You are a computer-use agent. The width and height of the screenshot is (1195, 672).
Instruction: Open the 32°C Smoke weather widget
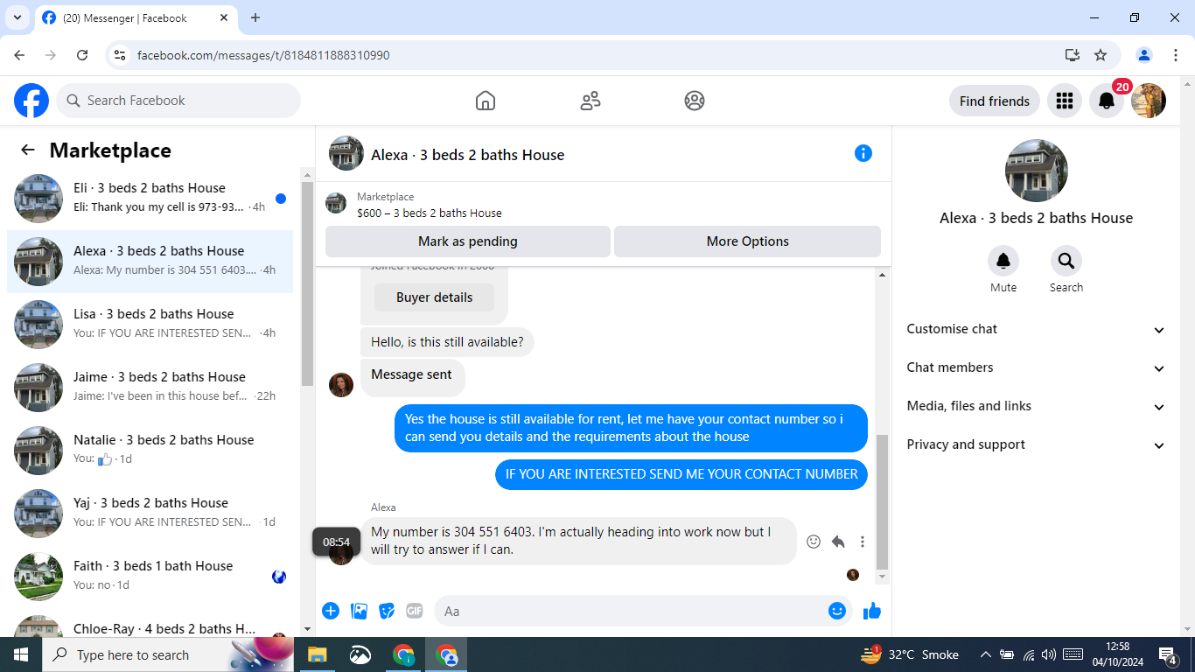pos(911,654)
